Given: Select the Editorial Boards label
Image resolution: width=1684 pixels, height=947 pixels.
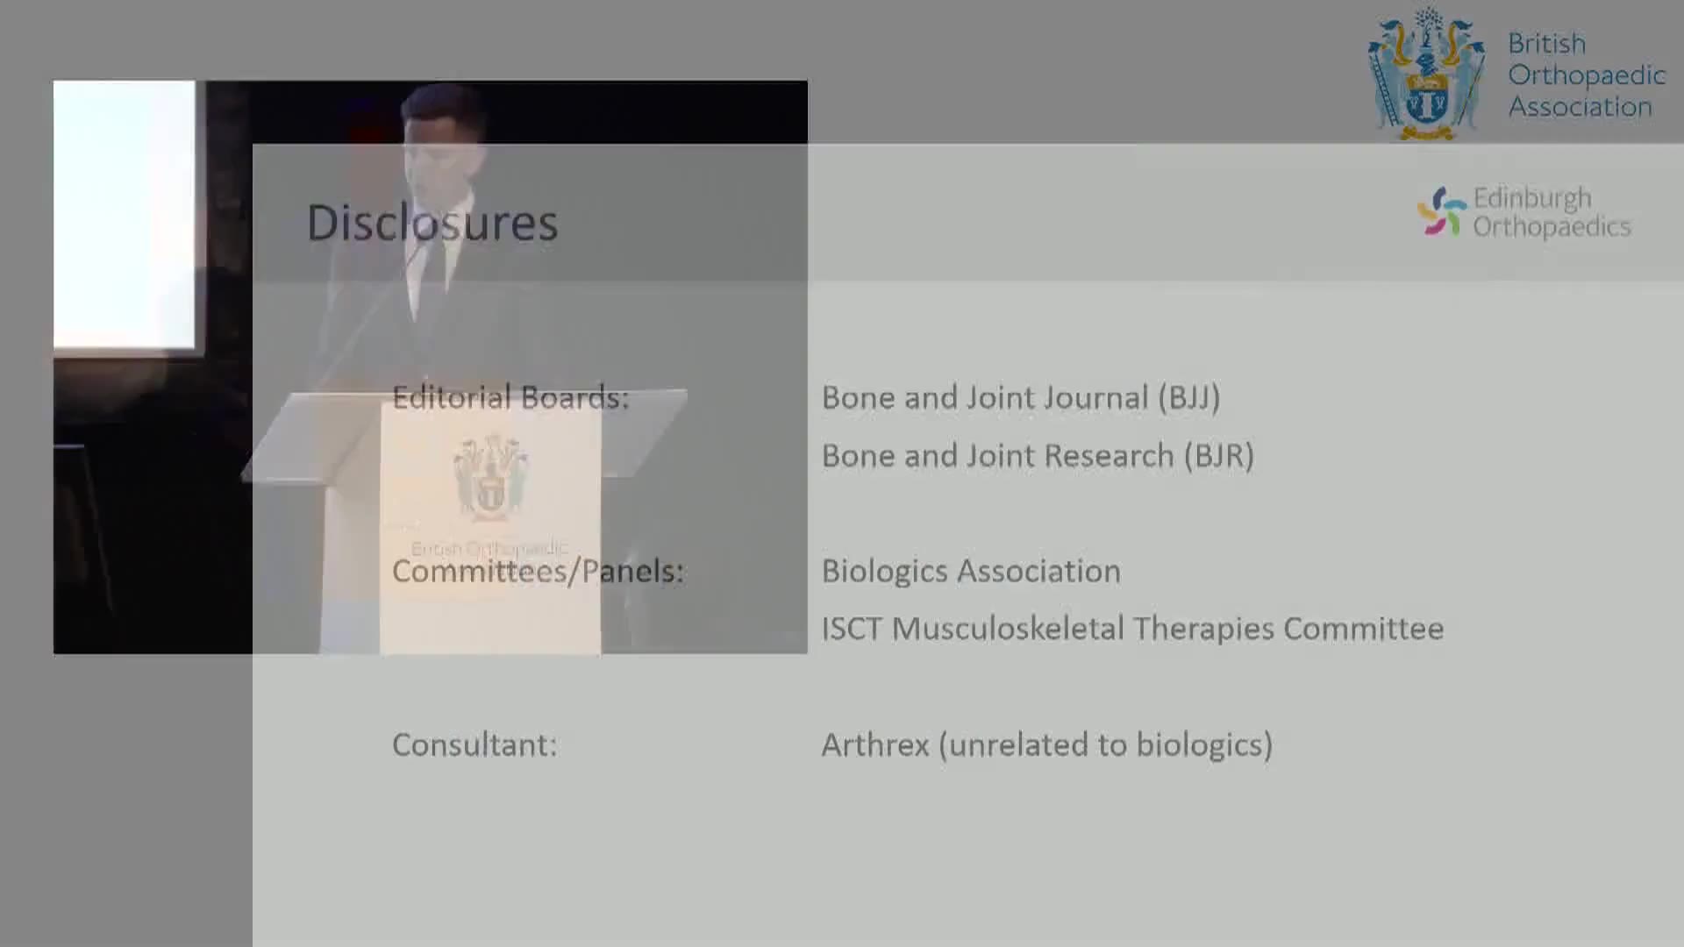Looking at the screenshot, I should (510, 398).
